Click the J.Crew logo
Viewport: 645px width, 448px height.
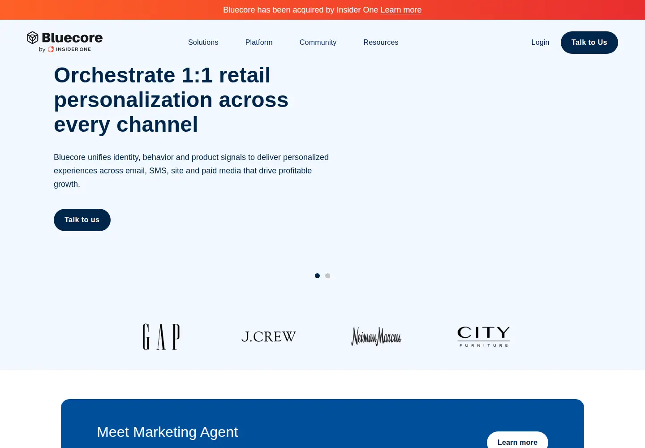(x=269, y=337)
